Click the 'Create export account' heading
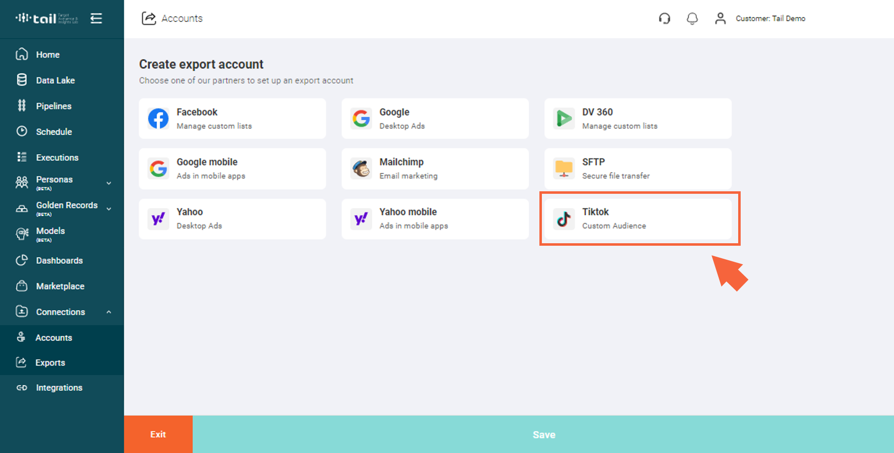This screenshot has height=453, width=894. coord(201,64)
